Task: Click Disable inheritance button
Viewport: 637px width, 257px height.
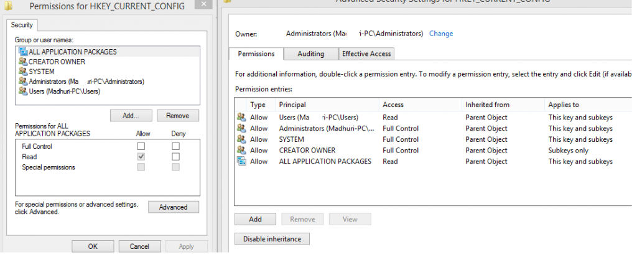Action: click(272, 239)
